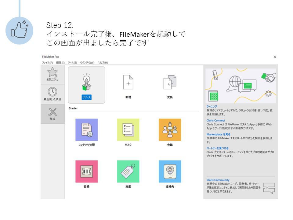Open the 目録 barcode starter template
The height and width of the screenshot is (220, 293).
[x=86, y=171]
